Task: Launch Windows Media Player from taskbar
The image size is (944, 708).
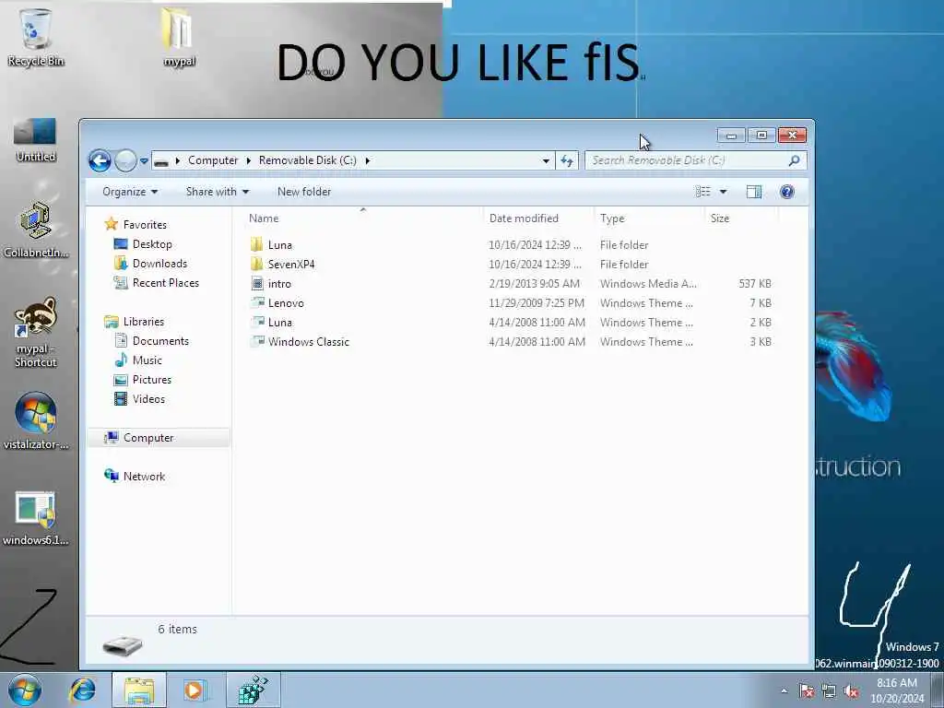Action: [195, 690]
